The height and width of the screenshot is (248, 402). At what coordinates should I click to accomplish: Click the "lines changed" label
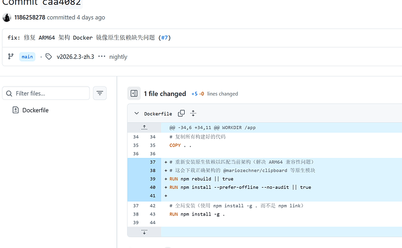[x=223, y=94]
